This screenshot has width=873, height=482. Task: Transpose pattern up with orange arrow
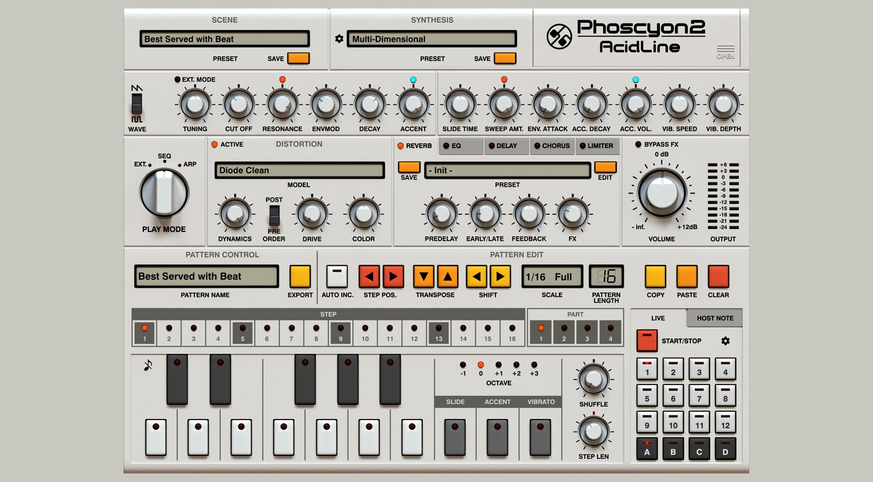(x=447, y=277)
